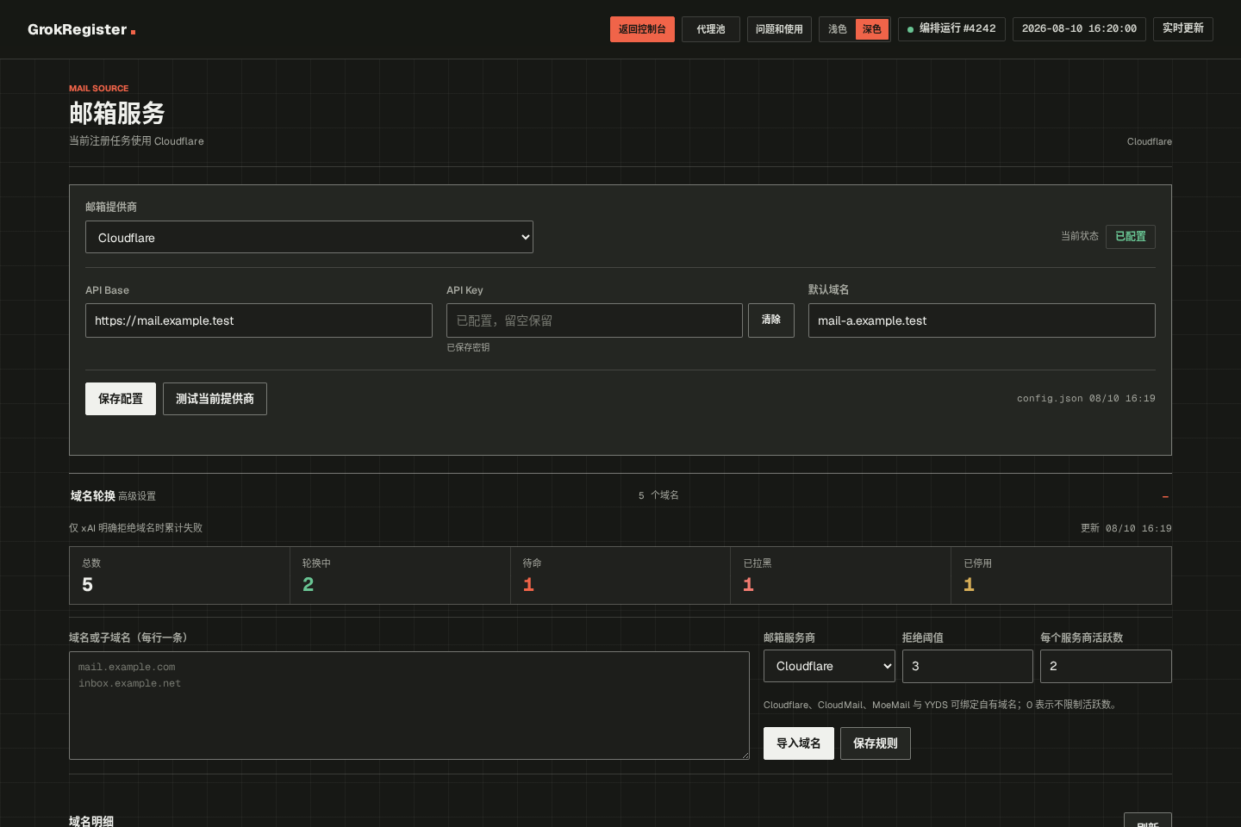Screen dimensions: 1241x827
Task: Click the 已配置 status badge
Action: (x=1131, y=236)
